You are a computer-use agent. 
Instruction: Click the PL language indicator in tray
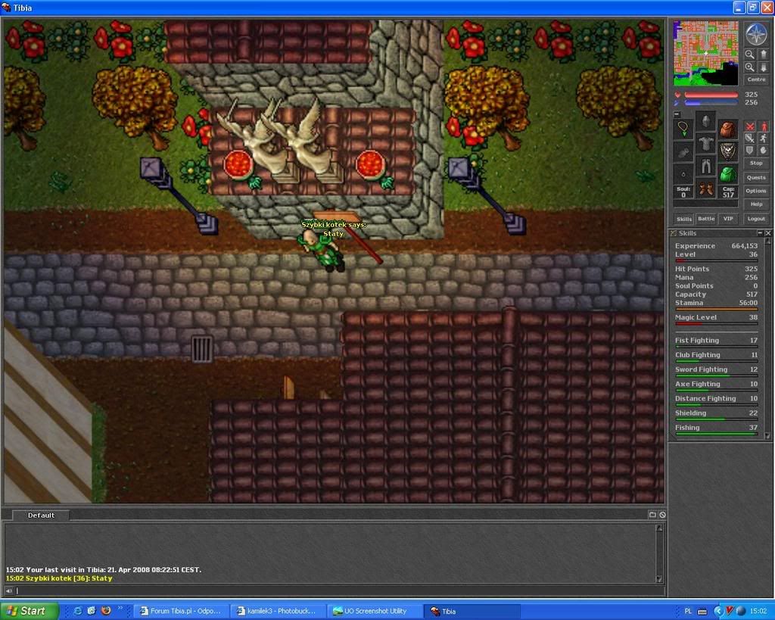(688, 611)
